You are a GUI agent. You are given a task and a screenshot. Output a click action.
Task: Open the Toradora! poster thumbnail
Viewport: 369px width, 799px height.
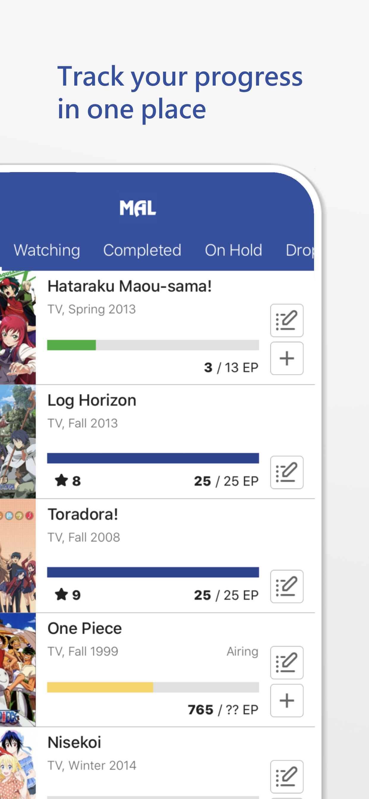tap(18, 556)
